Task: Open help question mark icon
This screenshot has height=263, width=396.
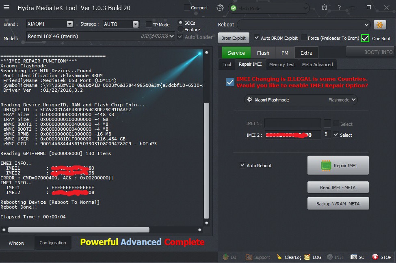Action: click(x=339, y=8)
